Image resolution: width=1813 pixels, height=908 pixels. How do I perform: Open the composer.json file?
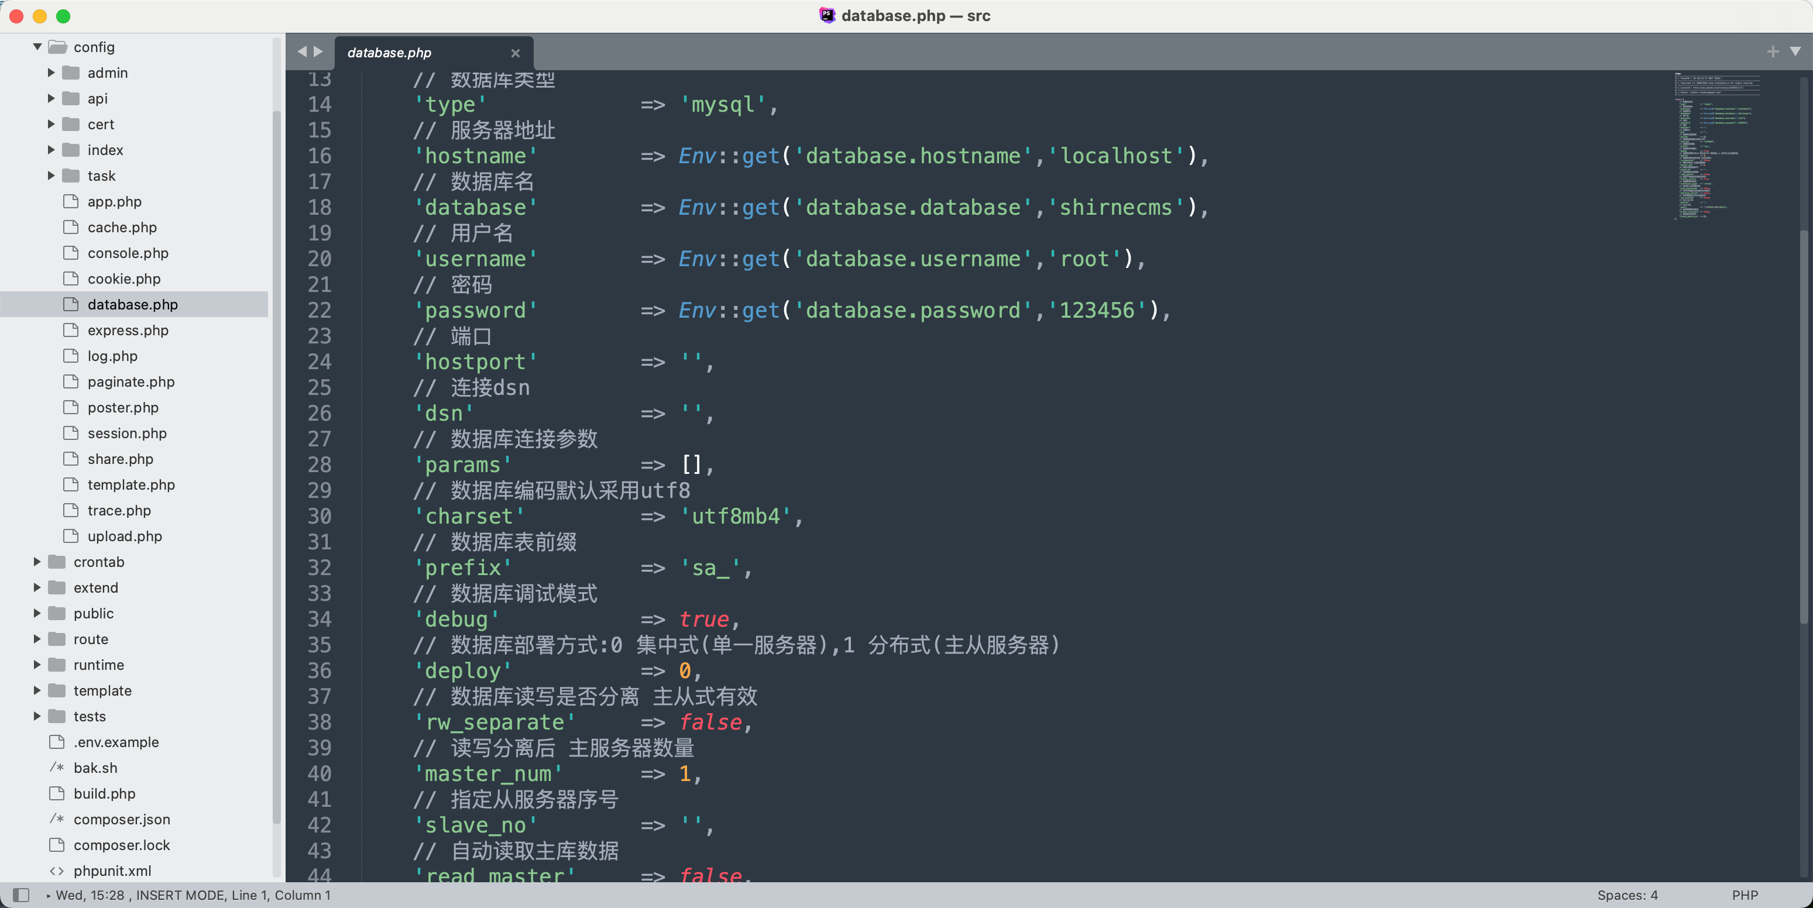121,819
